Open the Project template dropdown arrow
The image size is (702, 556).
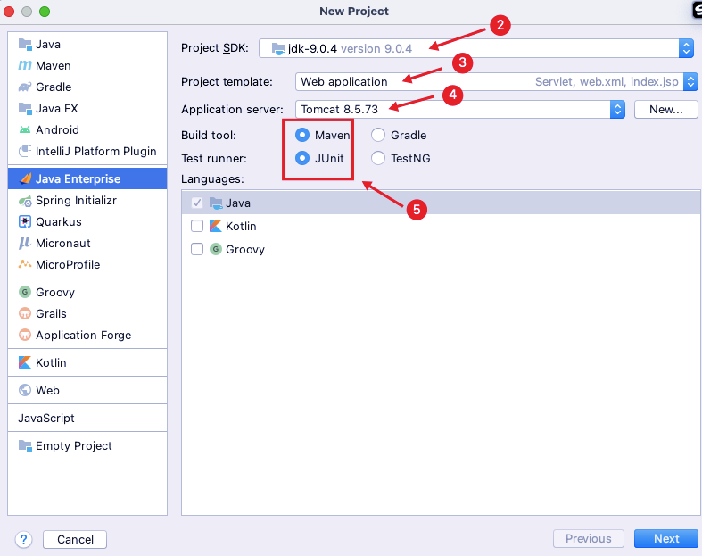(690, 82)
